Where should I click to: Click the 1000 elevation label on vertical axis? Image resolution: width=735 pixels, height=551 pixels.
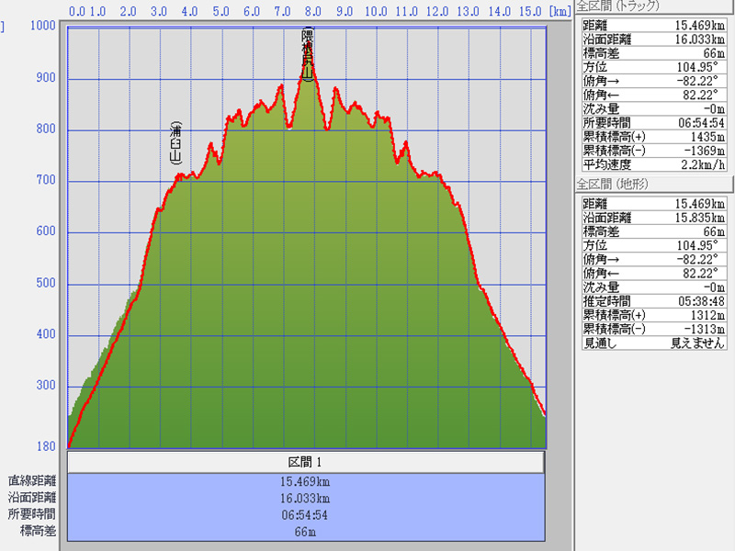tap(42, 26)
